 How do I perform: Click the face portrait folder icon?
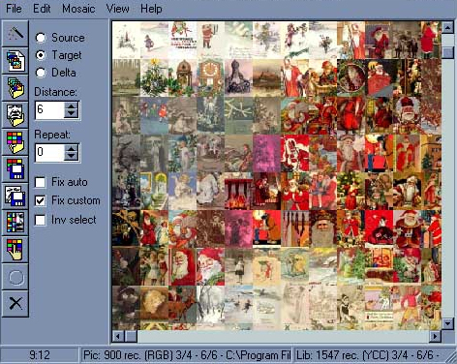tap(15, 115)
